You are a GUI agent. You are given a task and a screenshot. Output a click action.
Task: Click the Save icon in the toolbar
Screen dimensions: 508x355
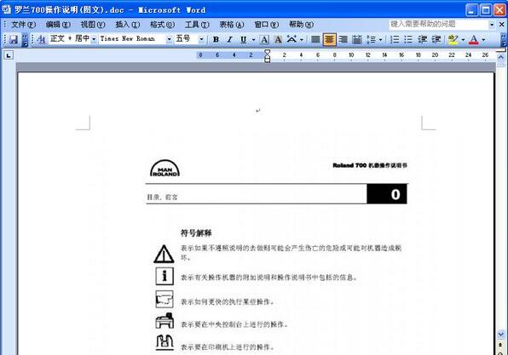pos(14,39)
